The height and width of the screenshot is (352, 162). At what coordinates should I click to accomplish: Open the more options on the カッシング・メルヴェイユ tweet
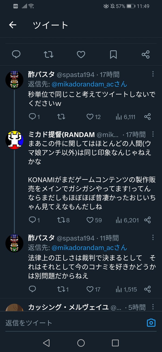coord(153,307)
